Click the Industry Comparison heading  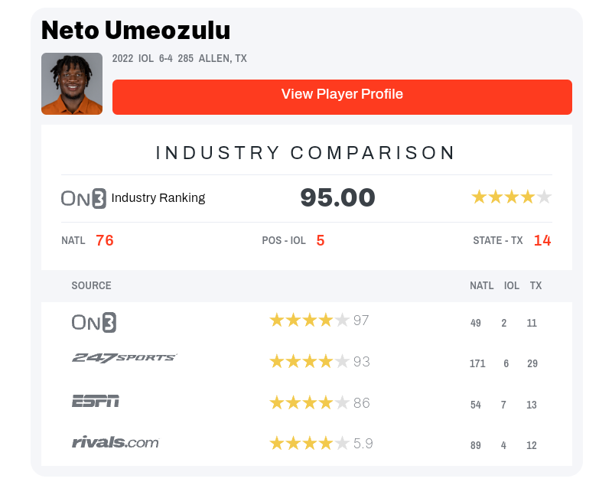[306, 153]
